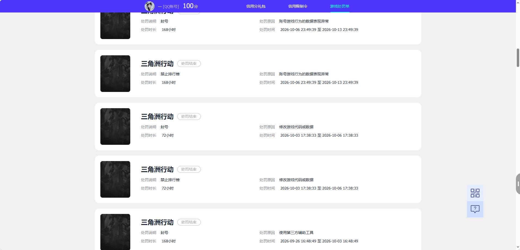The width and height of the screenshot is (520, 250).
Task: Click 禁止排行榜 text in the 168小时 card
Action: [170, 74]
